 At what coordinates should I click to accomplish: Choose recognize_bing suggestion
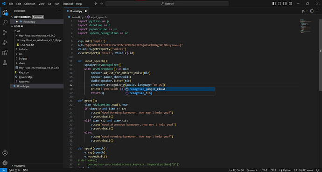[170, 93]
